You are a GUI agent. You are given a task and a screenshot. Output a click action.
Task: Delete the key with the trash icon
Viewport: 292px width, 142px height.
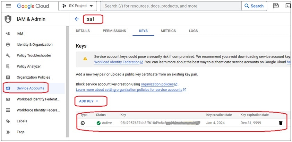point(281,123)
